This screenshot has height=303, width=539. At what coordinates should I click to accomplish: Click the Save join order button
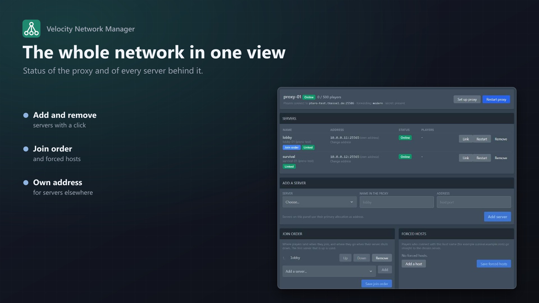(376, 284)
